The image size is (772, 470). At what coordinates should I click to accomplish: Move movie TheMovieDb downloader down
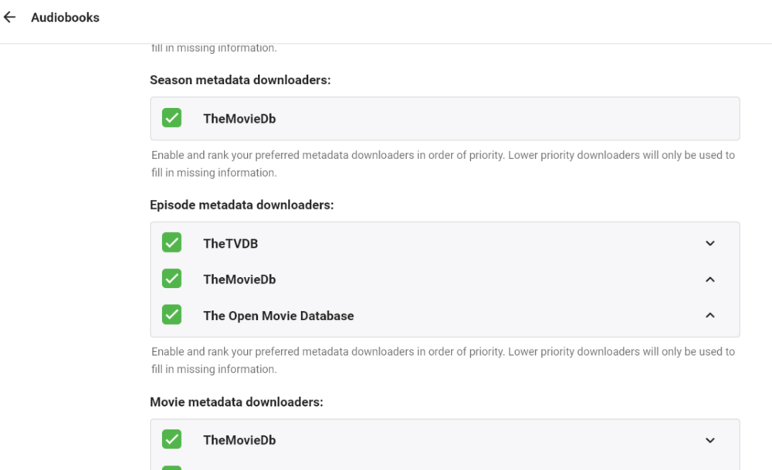pos(710,440)
